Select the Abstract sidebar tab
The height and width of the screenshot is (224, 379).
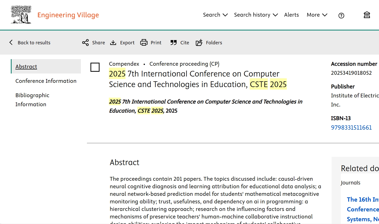pyautogui.click(x=46, y=66)
